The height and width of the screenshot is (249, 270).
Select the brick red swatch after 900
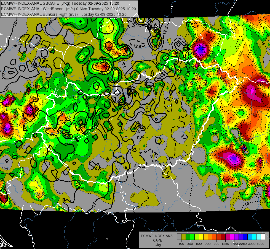pyautogui.click(x=219, y=237)
